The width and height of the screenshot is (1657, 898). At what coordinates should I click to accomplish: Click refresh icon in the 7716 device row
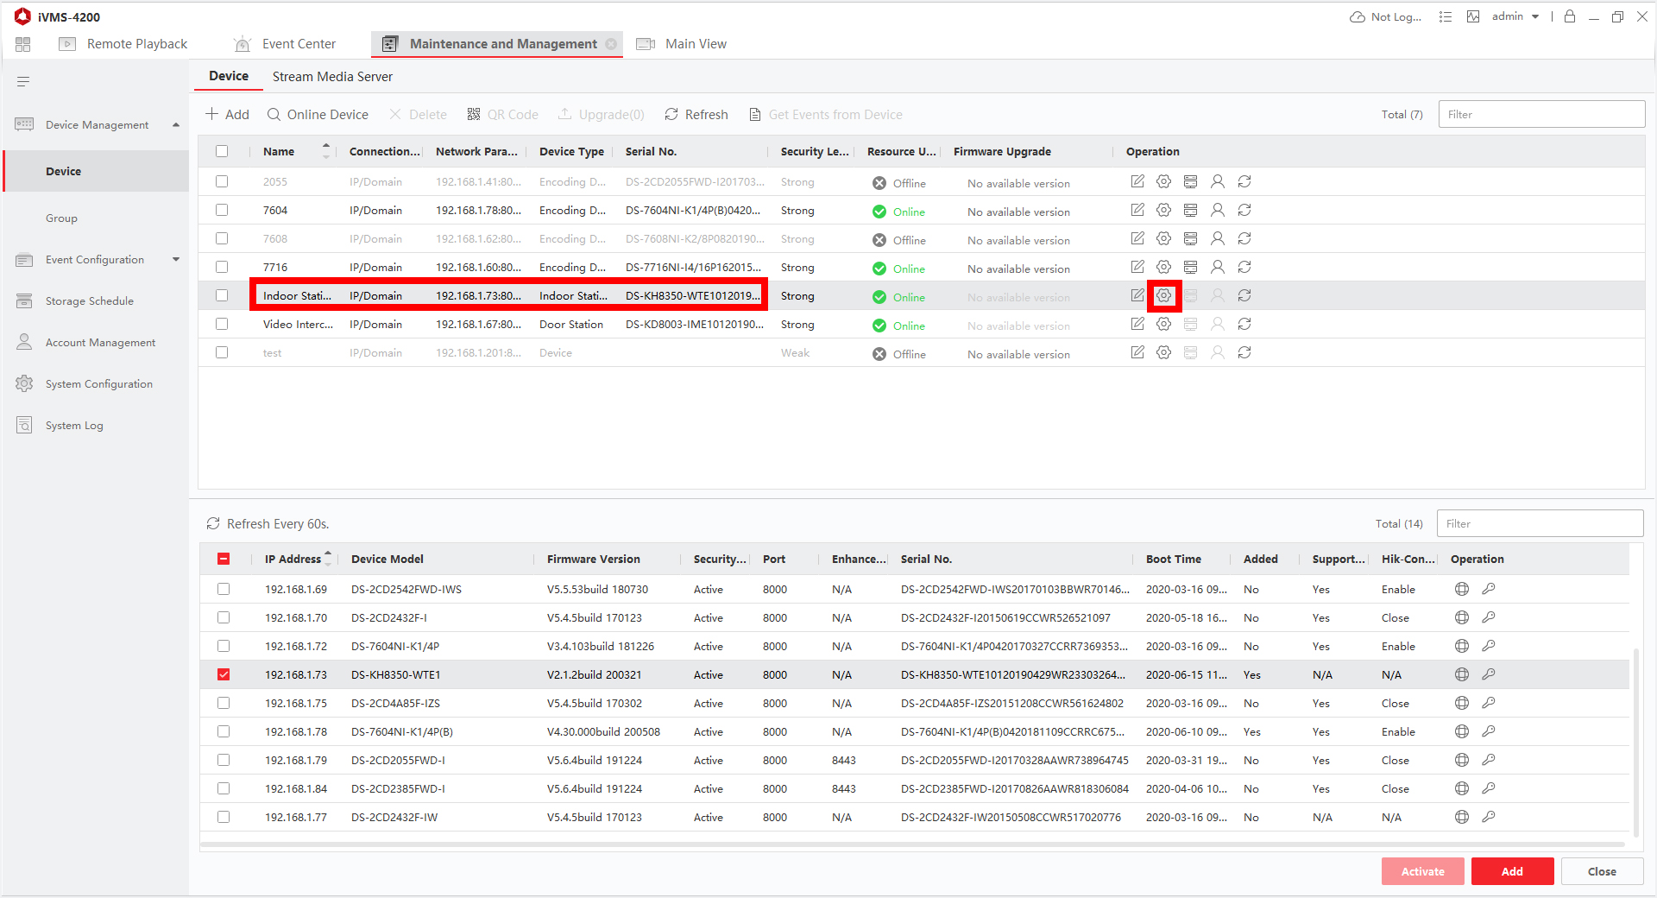pos(1244,268)
